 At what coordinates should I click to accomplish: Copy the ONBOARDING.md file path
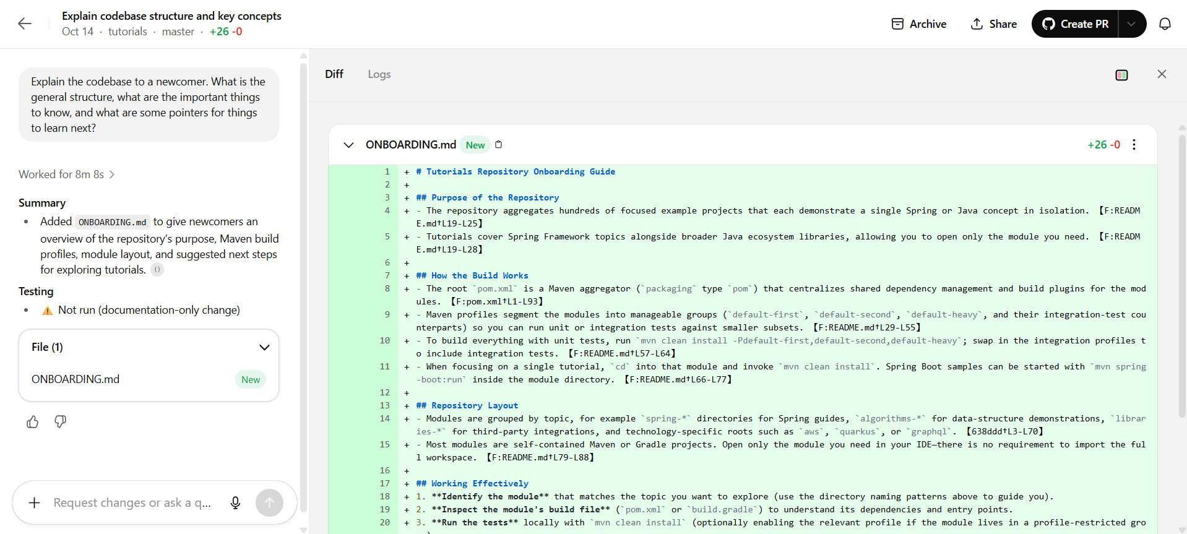(499, 145)
